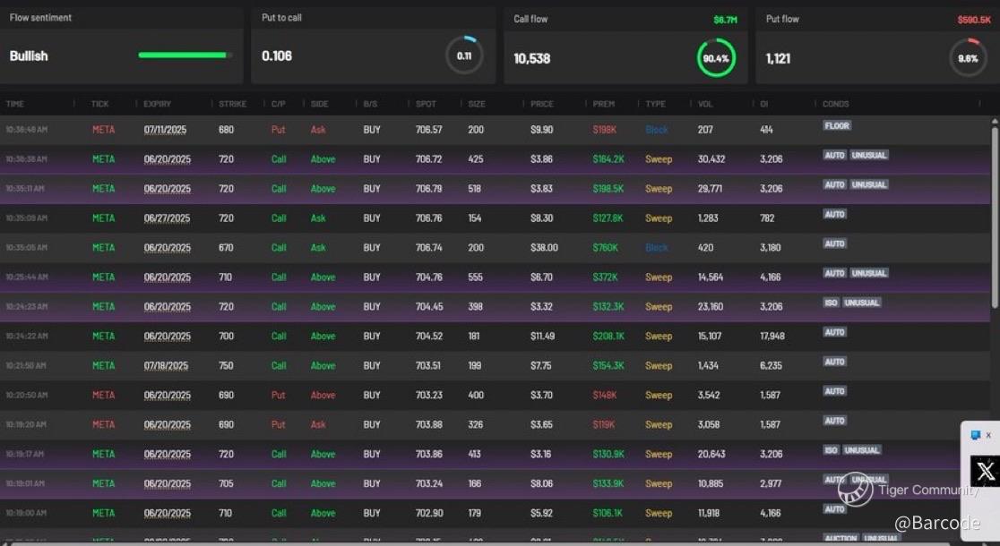Open the 06/27/2025 expiry link
Image resolution: width=1000 pixels, height=546 pixels.
point(167,218)
